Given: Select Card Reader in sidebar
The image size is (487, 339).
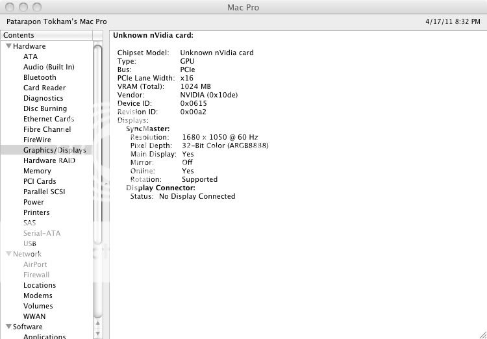Looking at the screenshot, I should pos(44,88).
